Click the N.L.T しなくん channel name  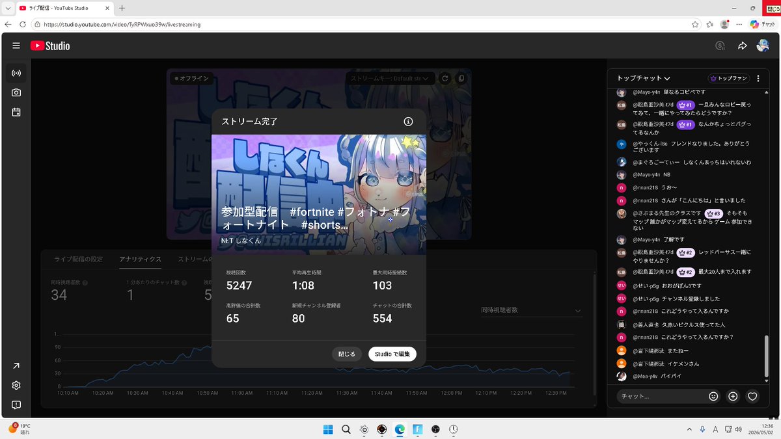click(241, 240)
